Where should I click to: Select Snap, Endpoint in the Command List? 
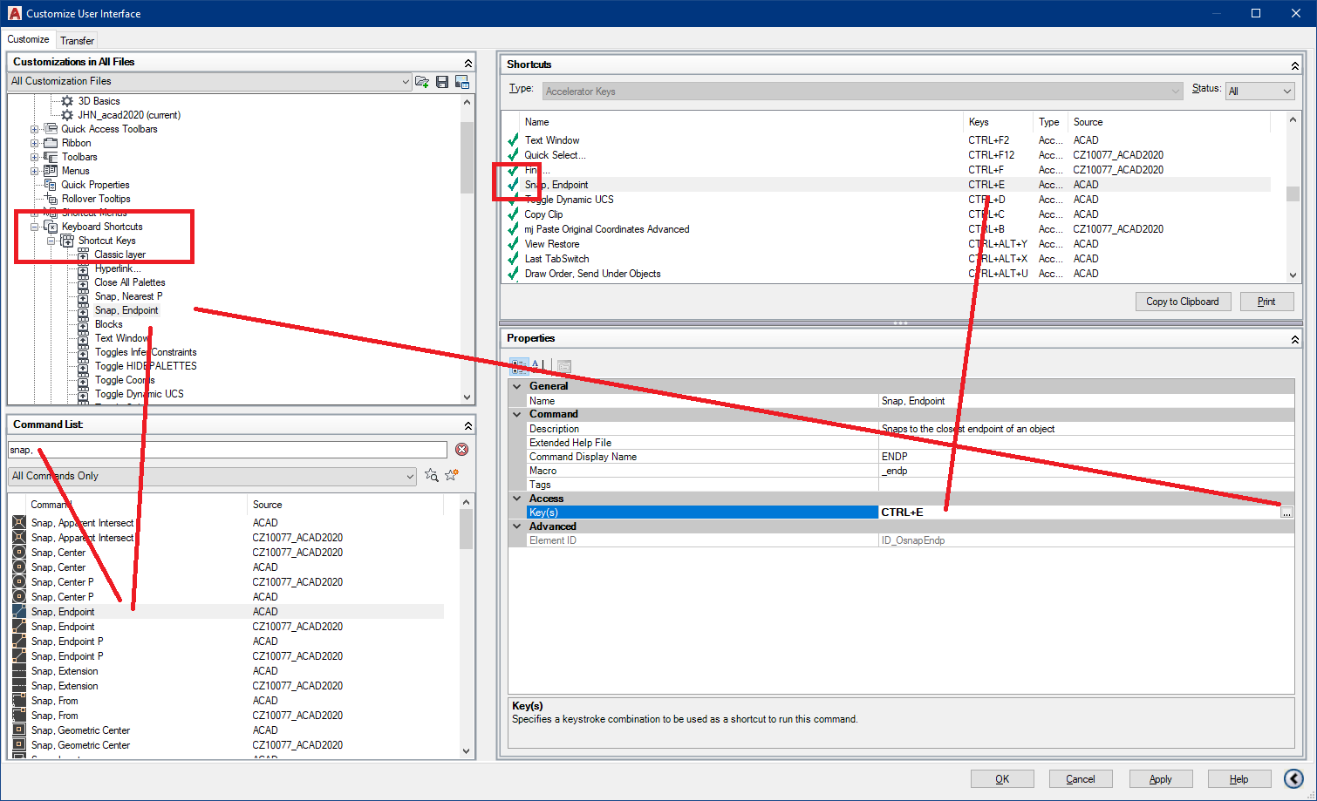(x=62, y=611)
